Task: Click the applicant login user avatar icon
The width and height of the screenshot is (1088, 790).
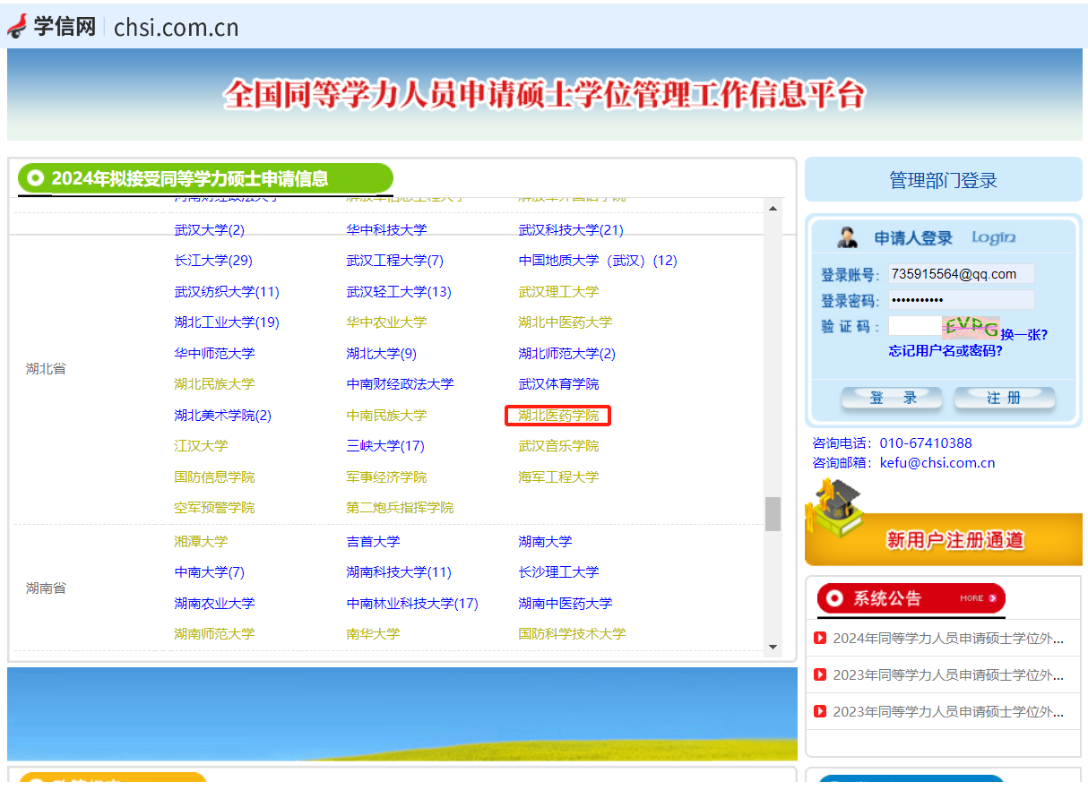Action: click(x=847, y=237)
